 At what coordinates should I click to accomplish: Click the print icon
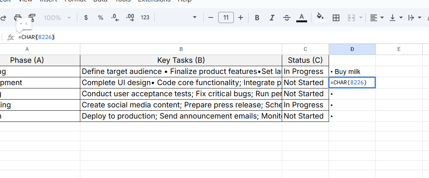coord(18,17)
